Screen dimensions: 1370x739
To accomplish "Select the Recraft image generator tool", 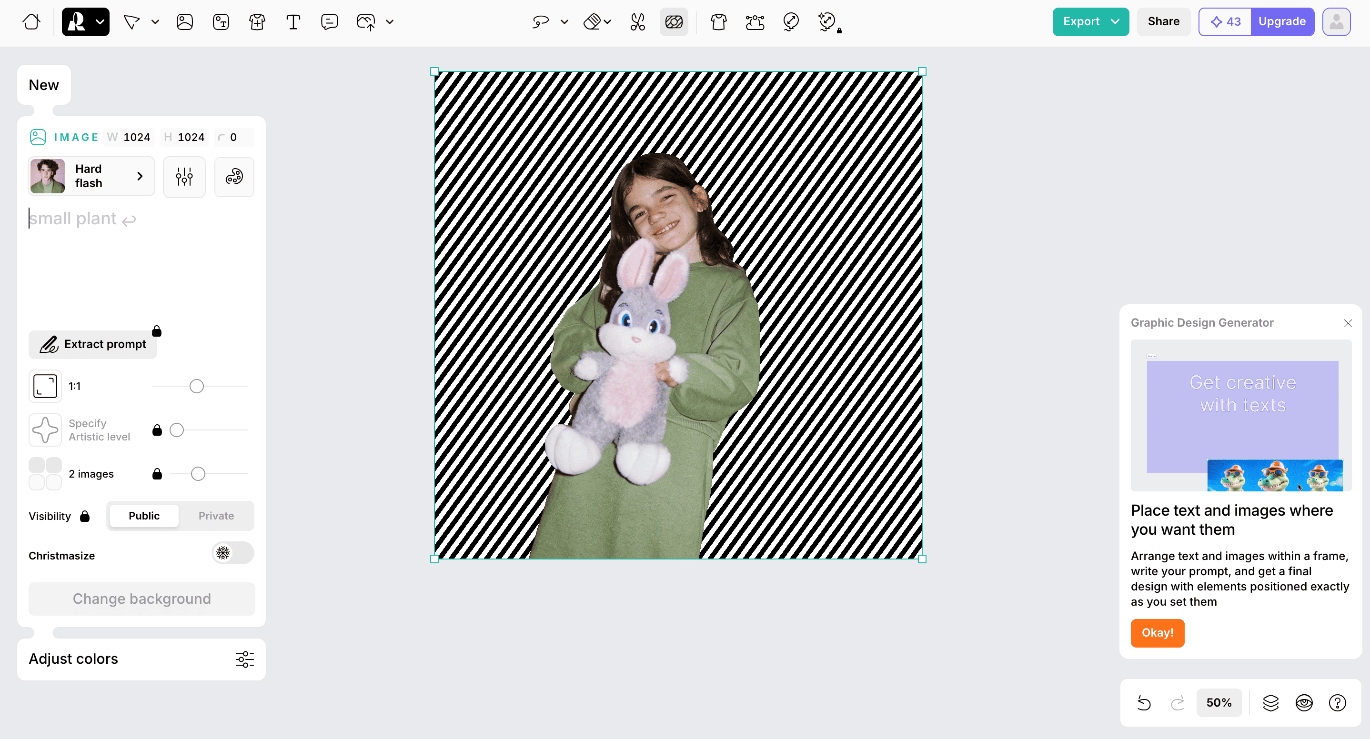I will coord(77,22).
